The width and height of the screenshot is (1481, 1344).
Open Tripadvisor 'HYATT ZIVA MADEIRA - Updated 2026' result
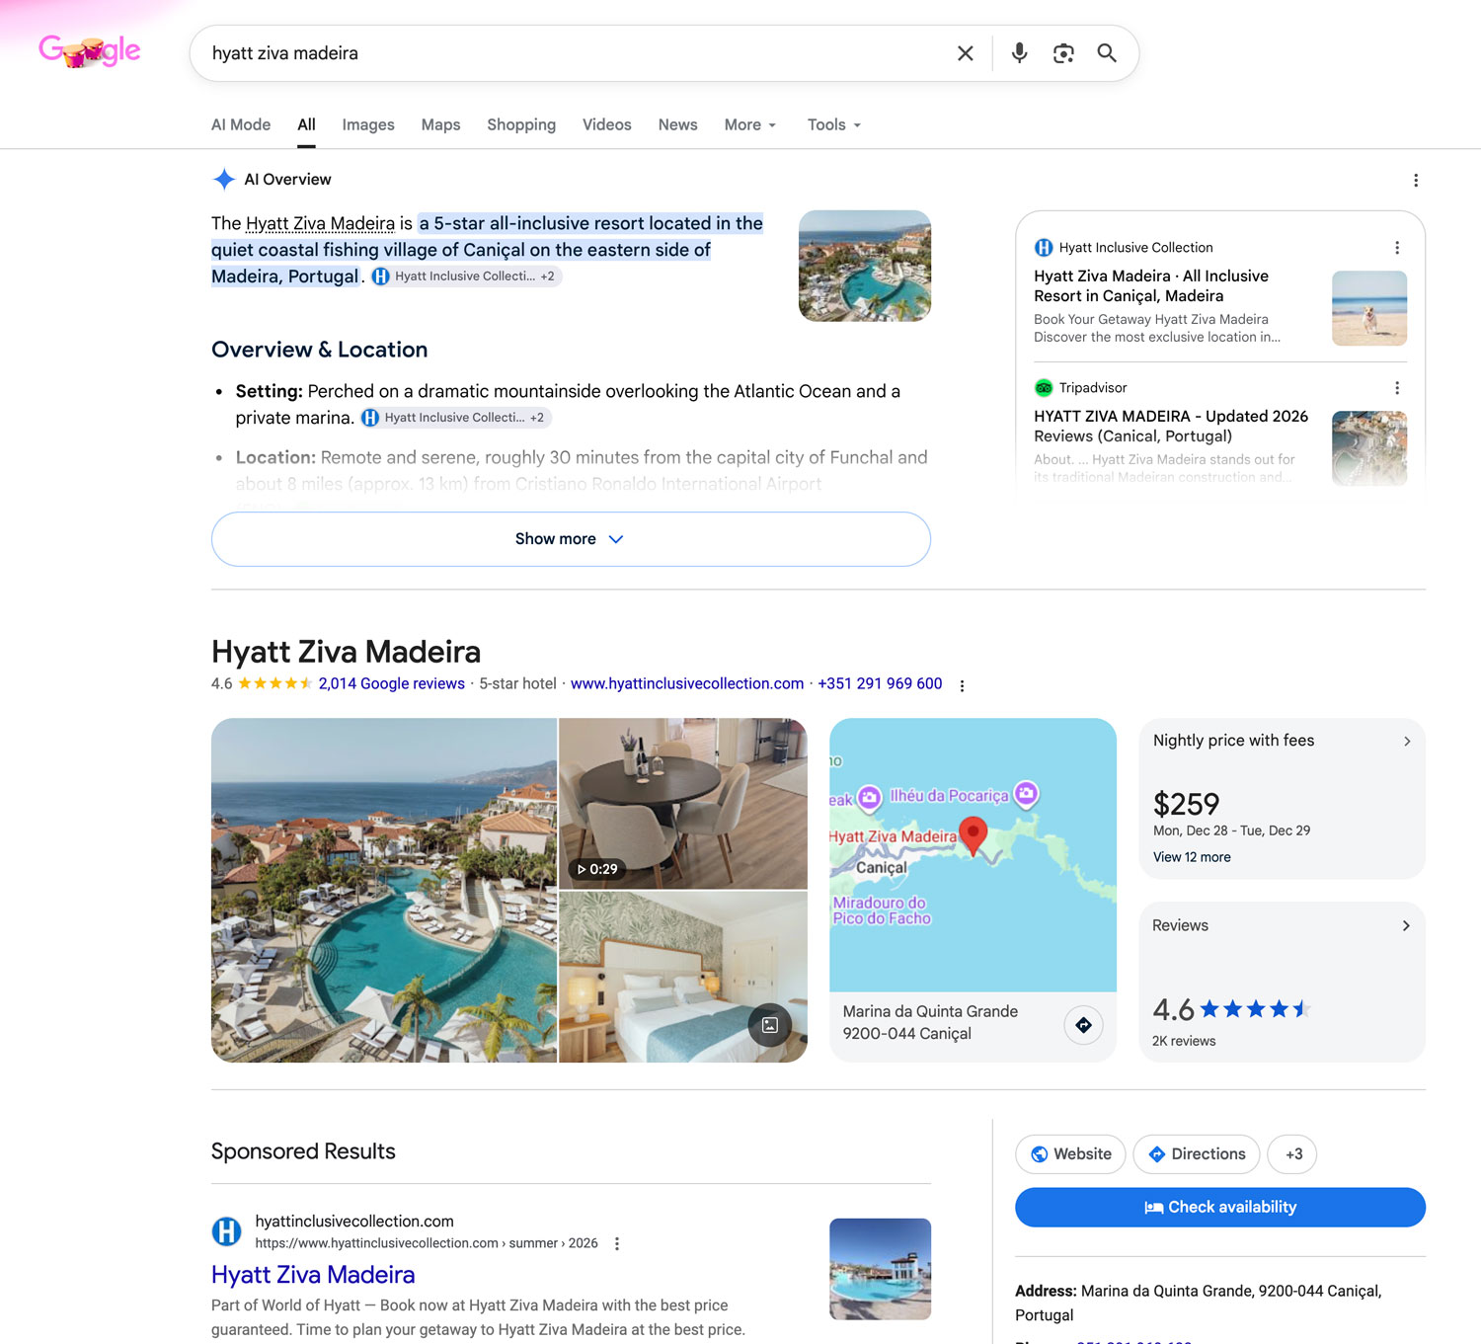[1171, 427]
